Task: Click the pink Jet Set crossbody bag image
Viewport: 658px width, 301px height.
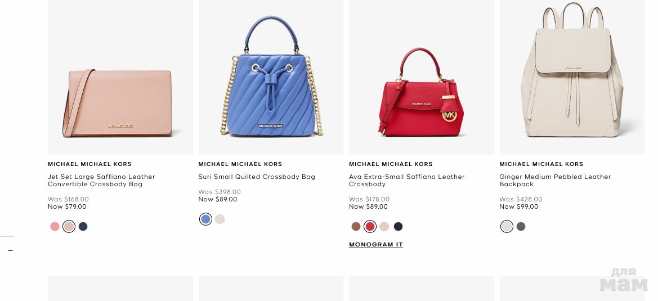Action: [120, 77]
